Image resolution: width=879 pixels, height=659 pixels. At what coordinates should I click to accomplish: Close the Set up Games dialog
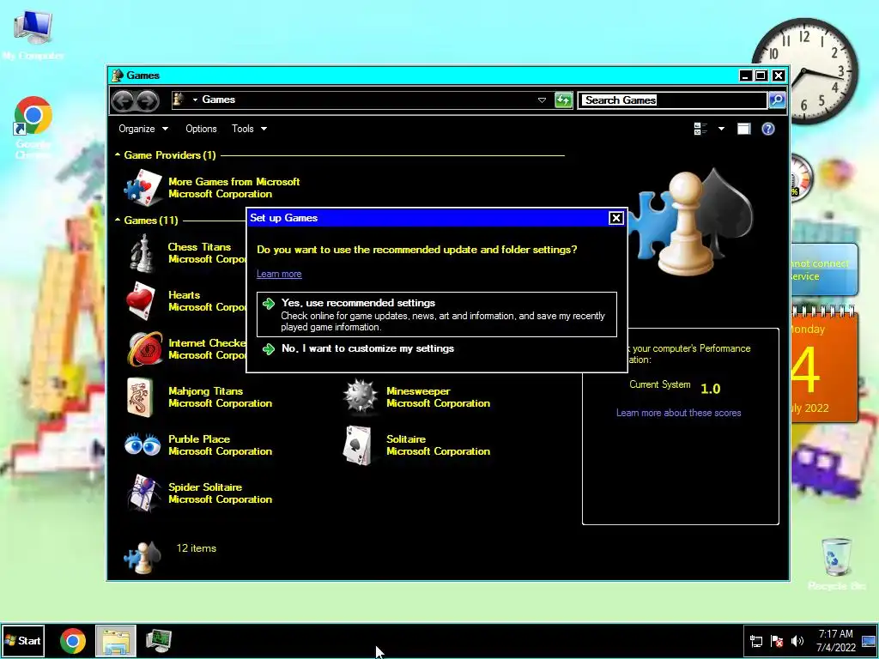tap(615, 218)
